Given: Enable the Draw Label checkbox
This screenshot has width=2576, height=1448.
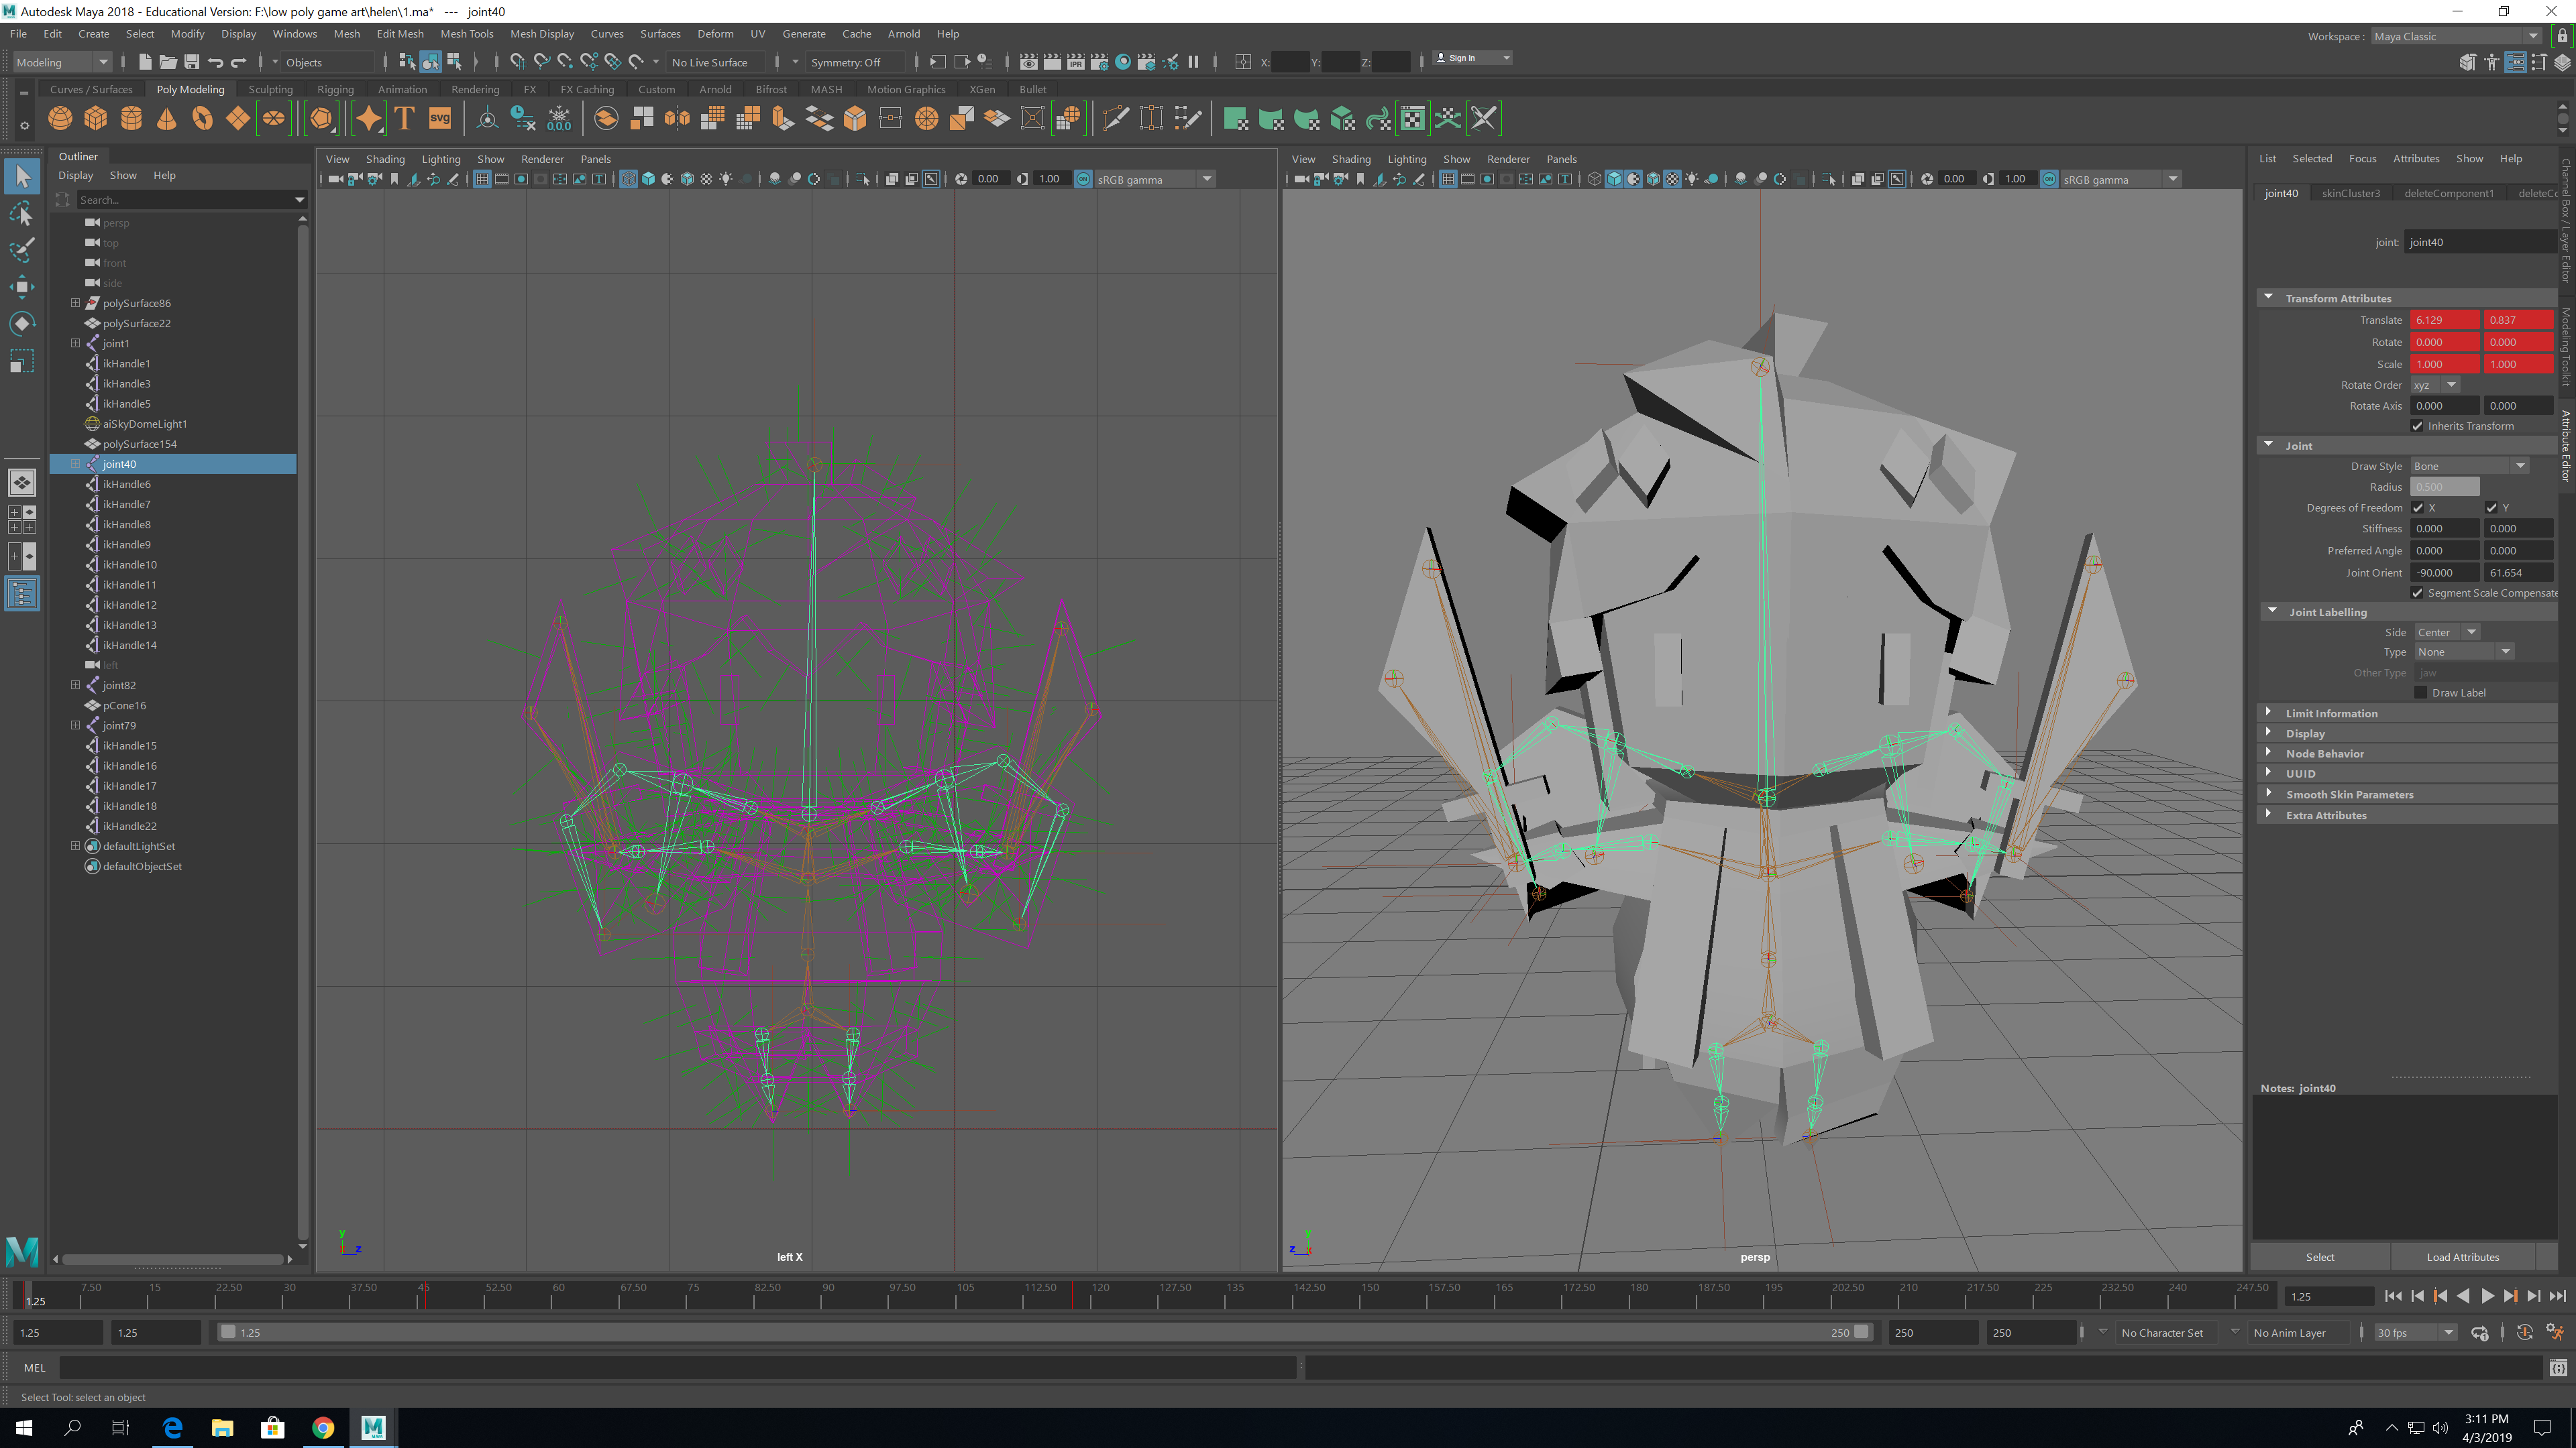Looking at the screenshot, I should tap(2420, 692).
